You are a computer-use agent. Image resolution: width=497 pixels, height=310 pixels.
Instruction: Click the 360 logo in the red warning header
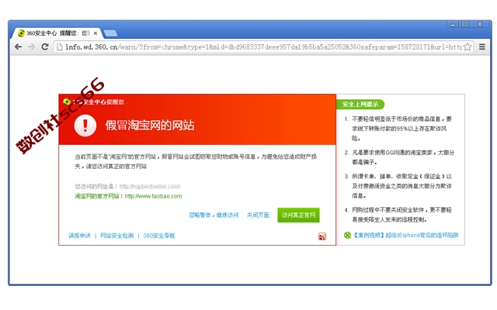click(x=67, y=102)
